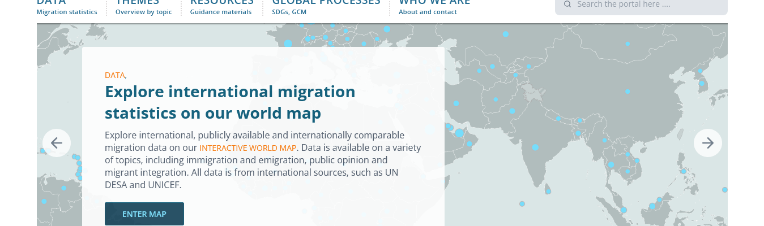Select the map dot on the Philippines
This screenshot has width=764, height=226.
click(x=684, y=171)
